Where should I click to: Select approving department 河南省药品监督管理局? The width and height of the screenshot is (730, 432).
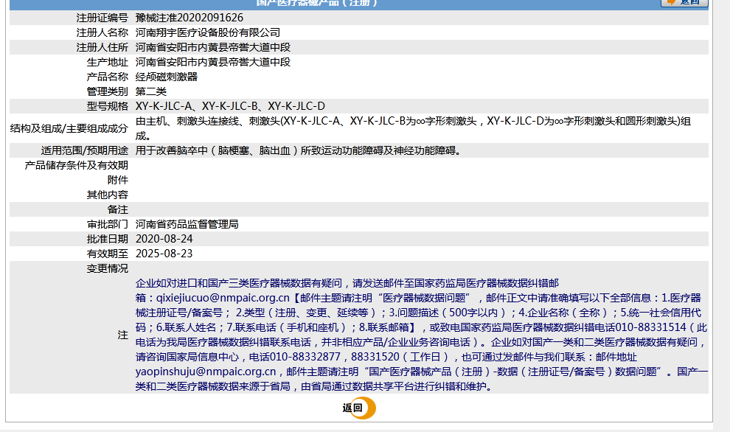187,224
